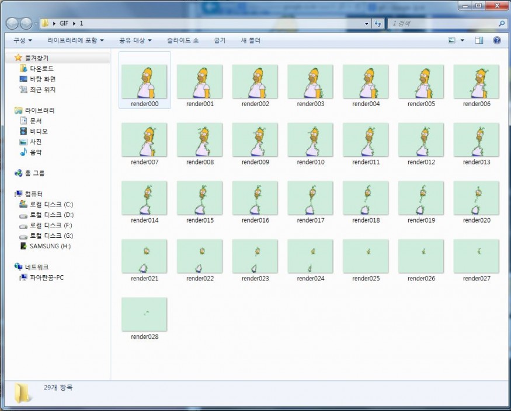This screenshot has width=511, height=411.
Task: Select the 다운로드 label in sidebar
Action: [x=41, y=68]
